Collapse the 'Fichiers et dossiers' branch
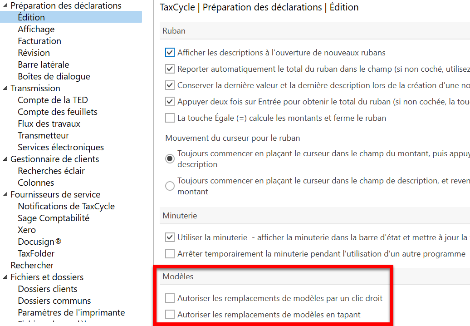The width and height of the screenshot is (470, 326). pyautogui.click(x=5, y=277)
